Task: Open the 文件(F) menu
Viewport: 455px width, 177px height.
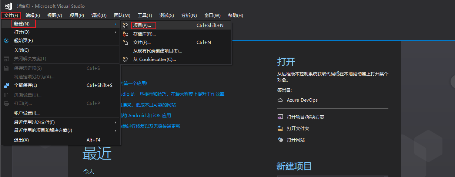Action: [x=11, y=16]
